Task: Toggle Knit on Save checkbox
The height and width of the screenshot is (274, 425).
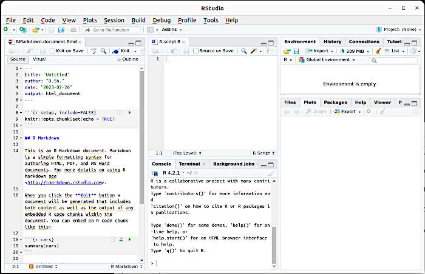Action: click(x=53, y=51)
